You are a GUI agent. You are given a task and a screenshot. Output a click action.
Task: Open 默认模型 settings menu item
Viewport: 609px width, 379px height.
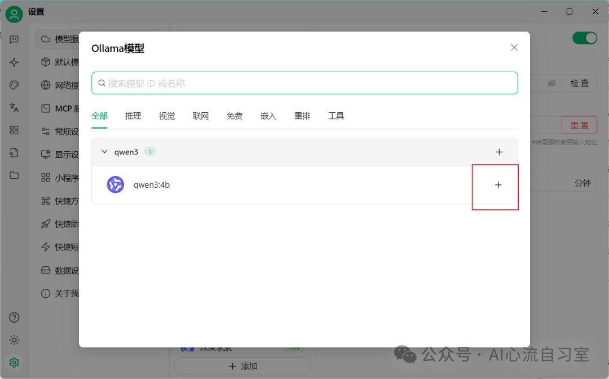tap(60, 62)
